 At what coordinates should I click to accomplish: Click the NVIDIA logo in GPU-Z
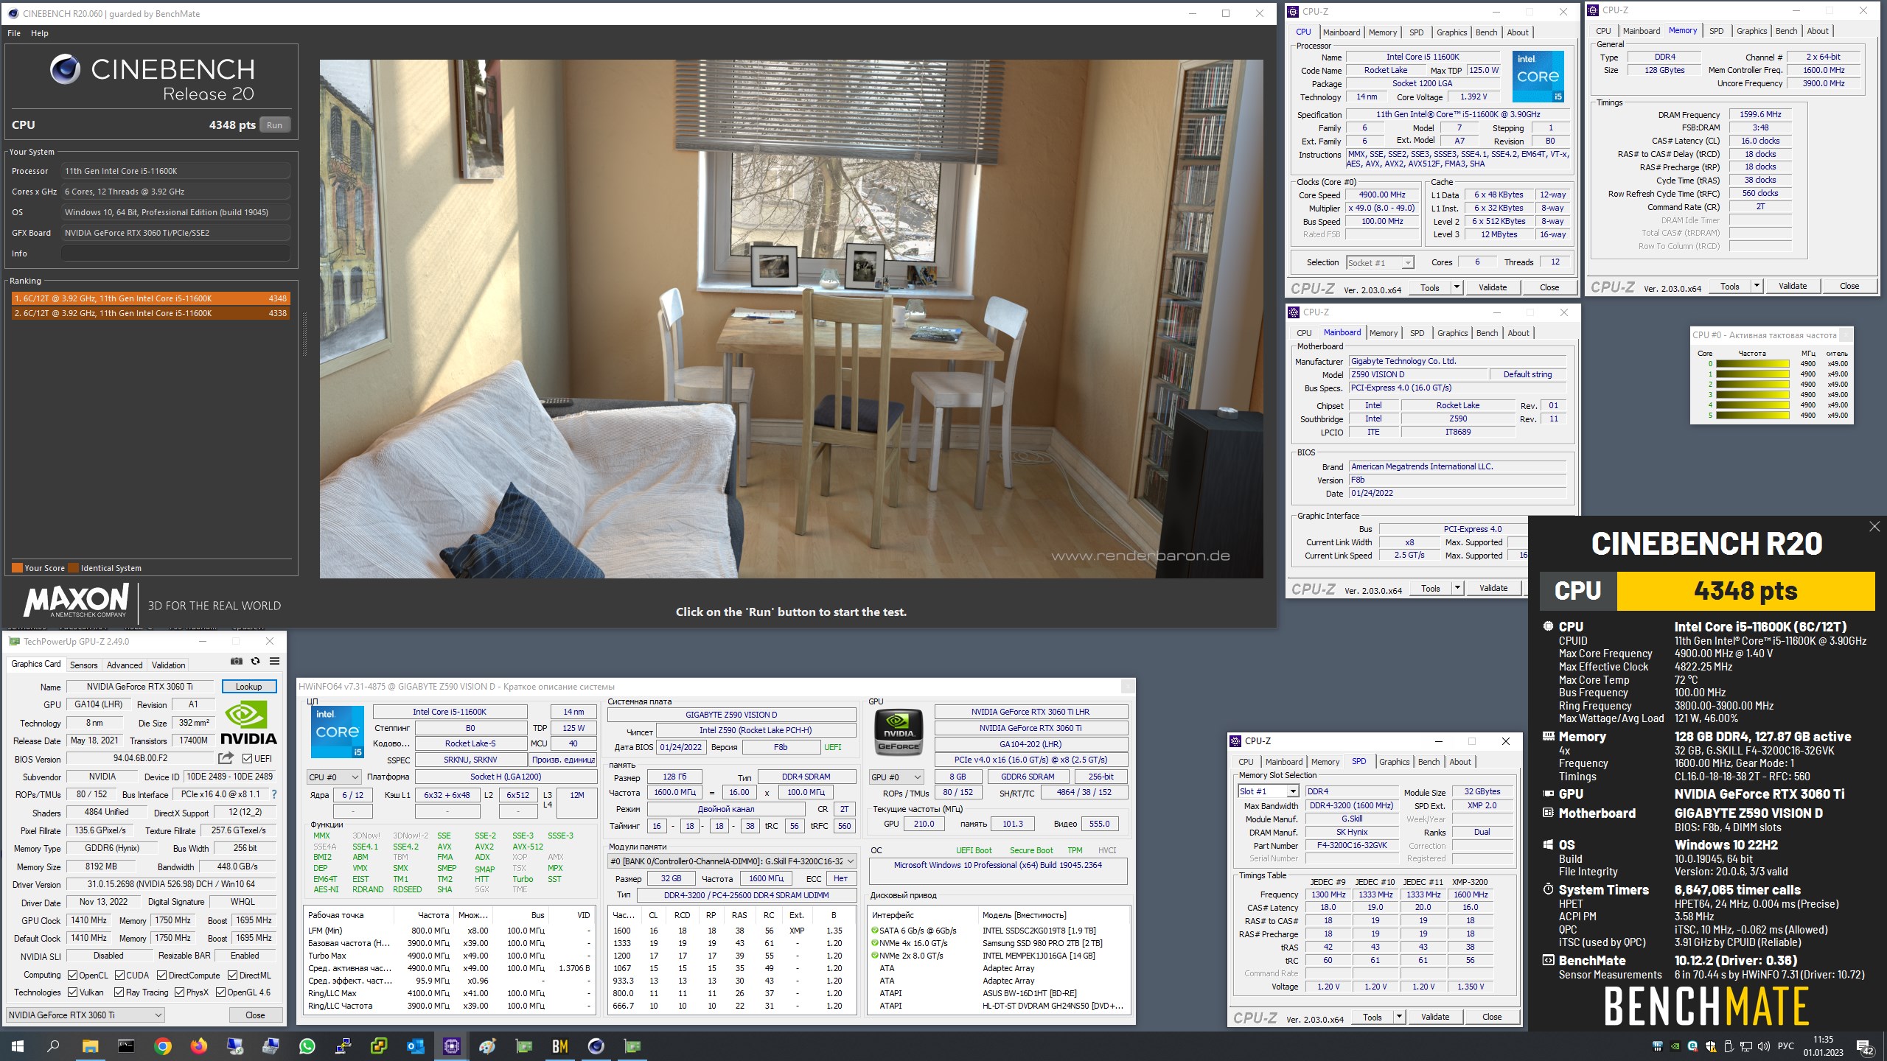coord(248,724)
